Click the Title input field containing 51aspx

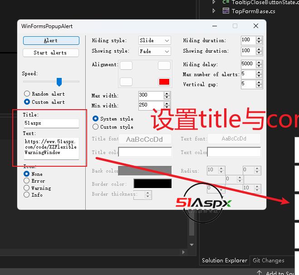point(51,123)
